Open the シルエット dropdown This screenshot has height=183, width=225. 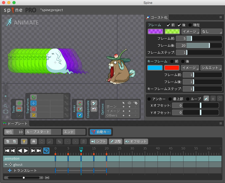pyautogui.click(x=211, y=68)
